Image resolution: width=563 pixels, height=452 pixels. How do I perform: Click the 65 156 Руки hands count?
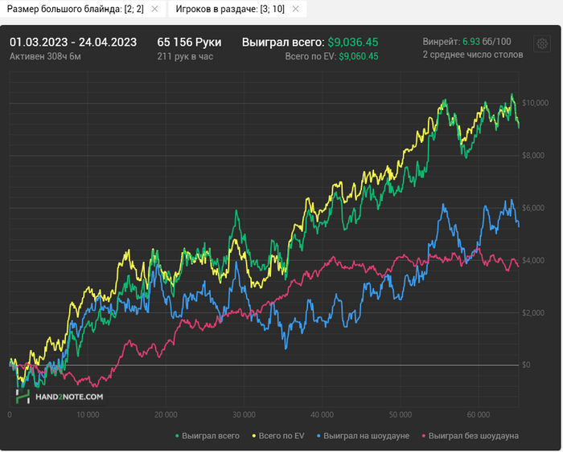(x=189, y=43)
